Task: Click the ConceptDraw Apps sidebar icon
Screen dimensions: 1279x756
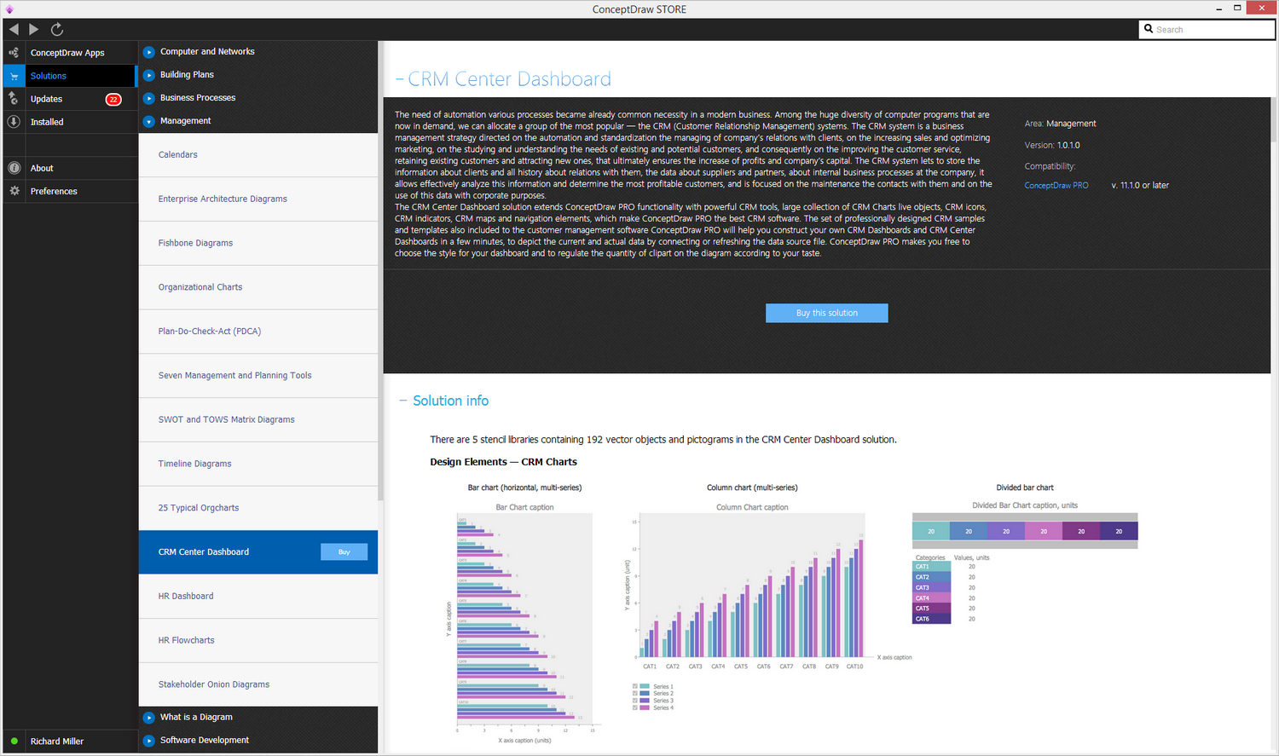Action: pyautogui.click(x=14, y=52)
